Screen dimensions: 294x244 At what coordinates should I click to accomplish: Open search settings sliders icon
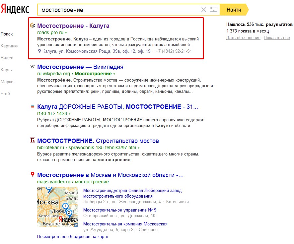pos(214,10)
